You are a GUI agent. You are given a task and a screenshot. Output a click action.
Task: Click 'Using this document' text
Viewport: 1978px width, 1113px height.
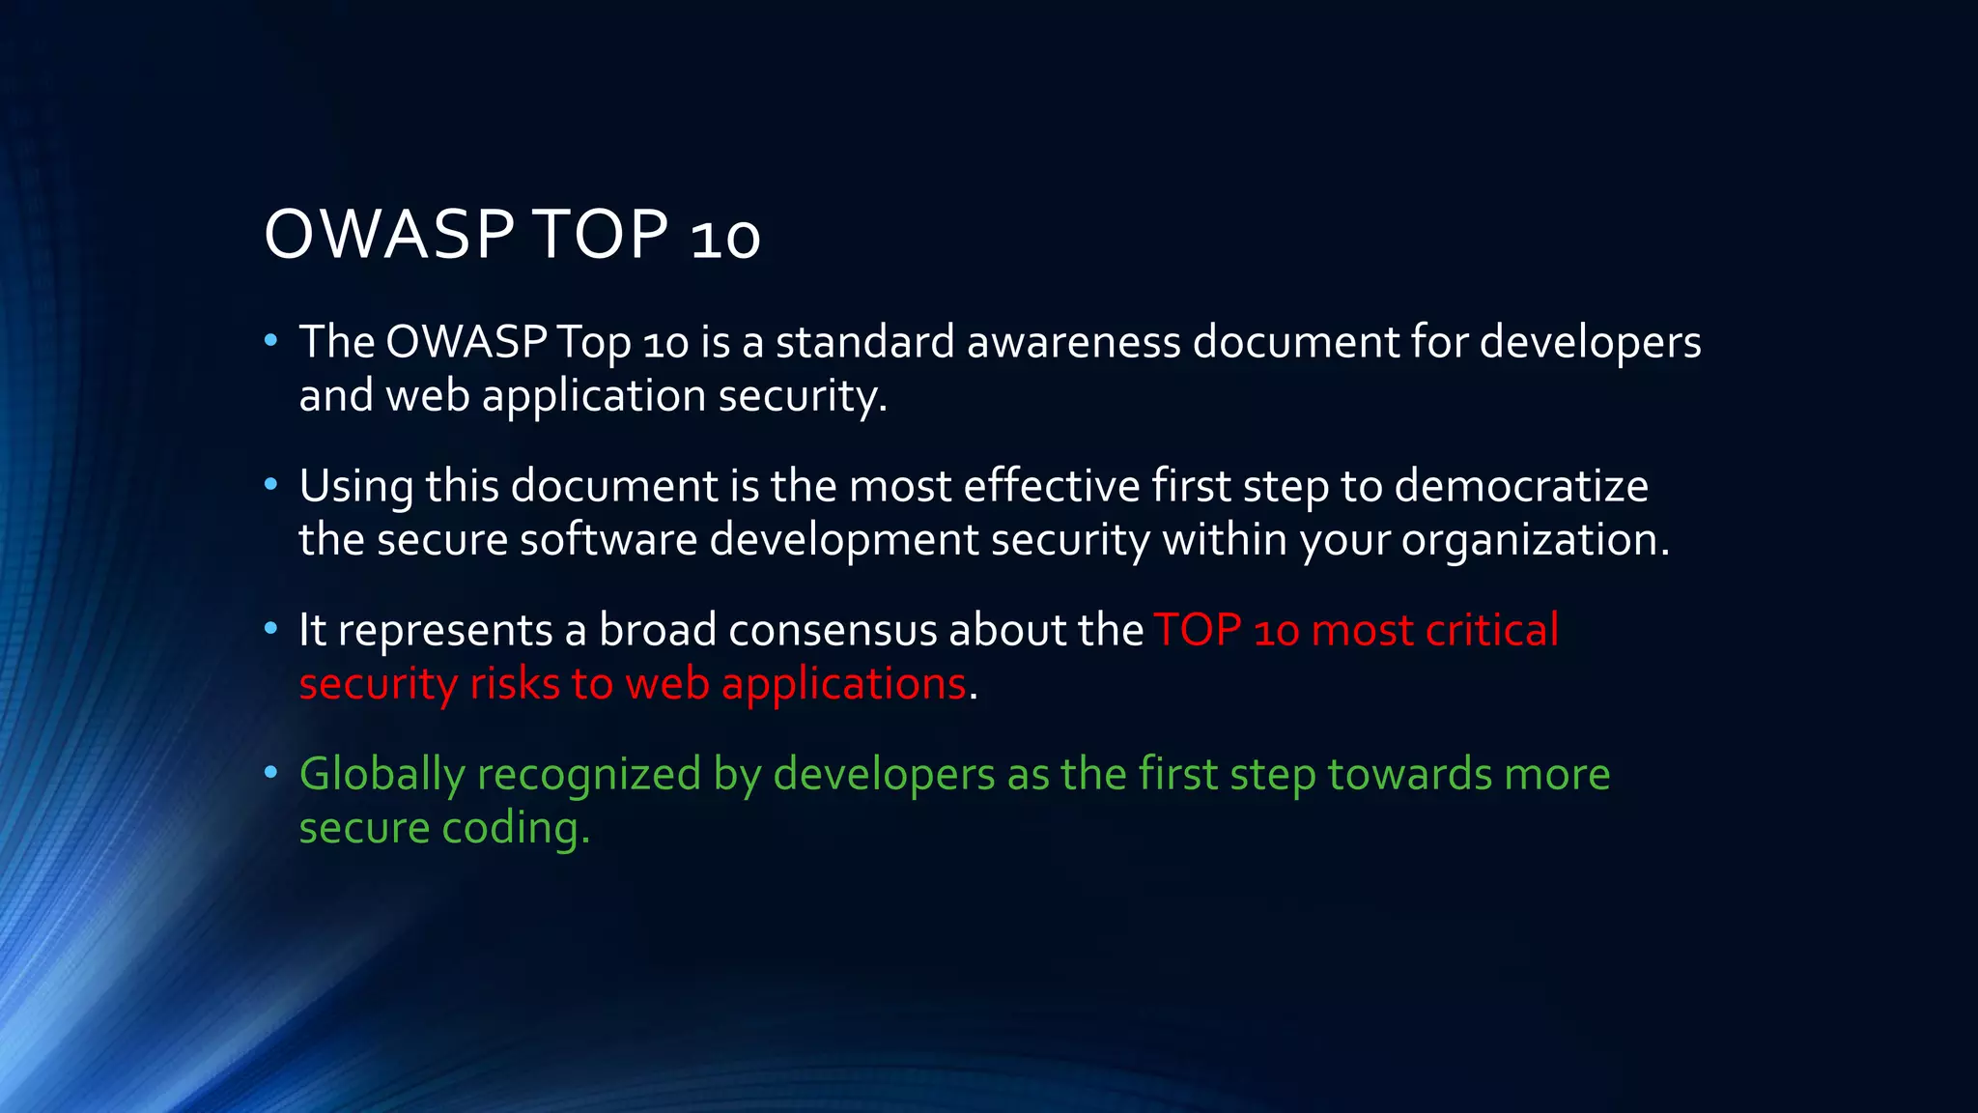(x=509, y=486)
